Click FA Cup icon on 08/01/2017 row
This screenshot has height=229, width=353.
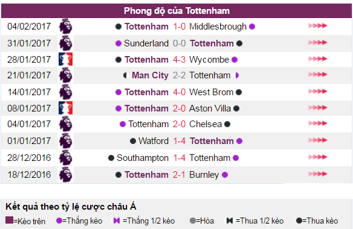coord(65,108)
